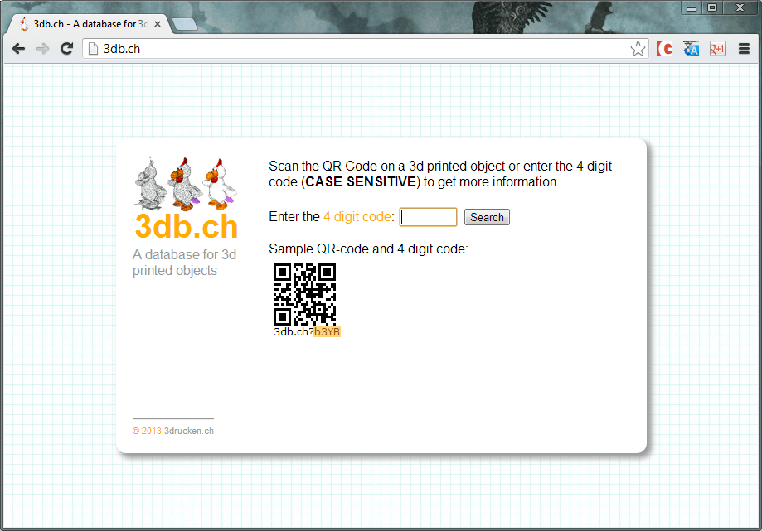Click the tab favicon chicken icon
This screenshot has width=762, height=531.
pos(24,23)
